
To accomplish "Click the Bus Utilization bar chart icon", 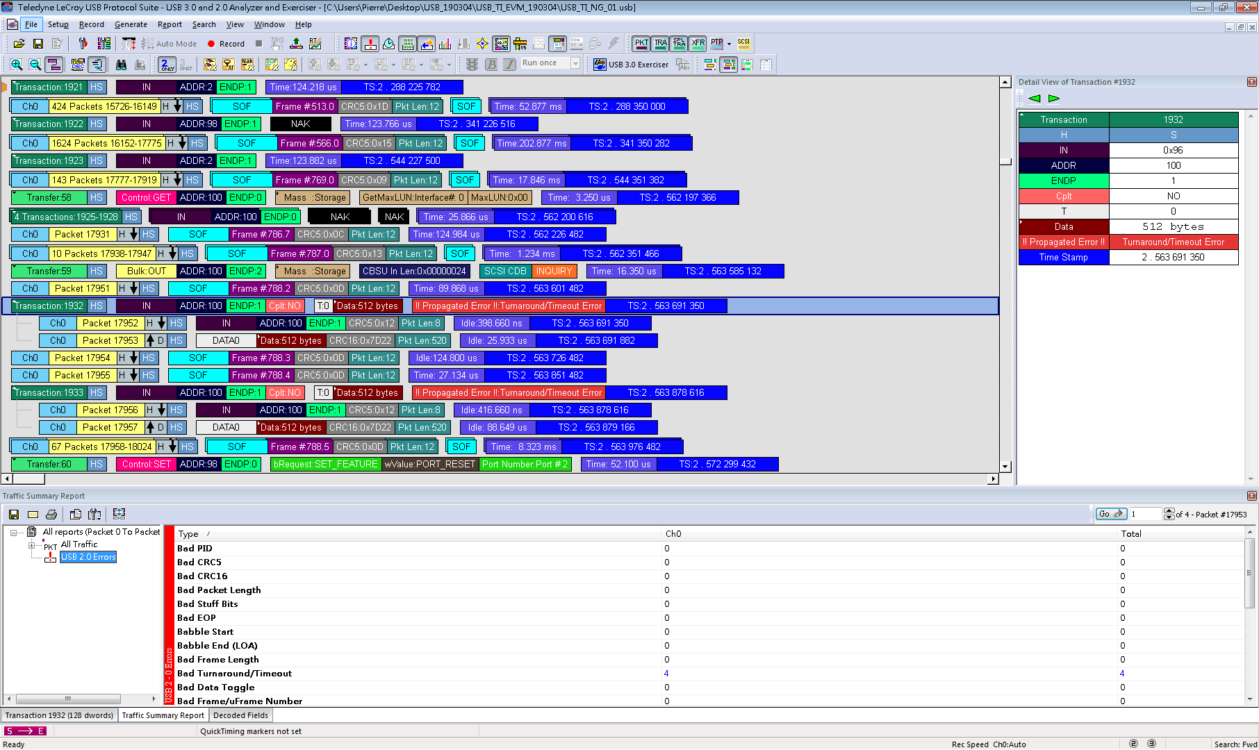I will tap(445, 44).
